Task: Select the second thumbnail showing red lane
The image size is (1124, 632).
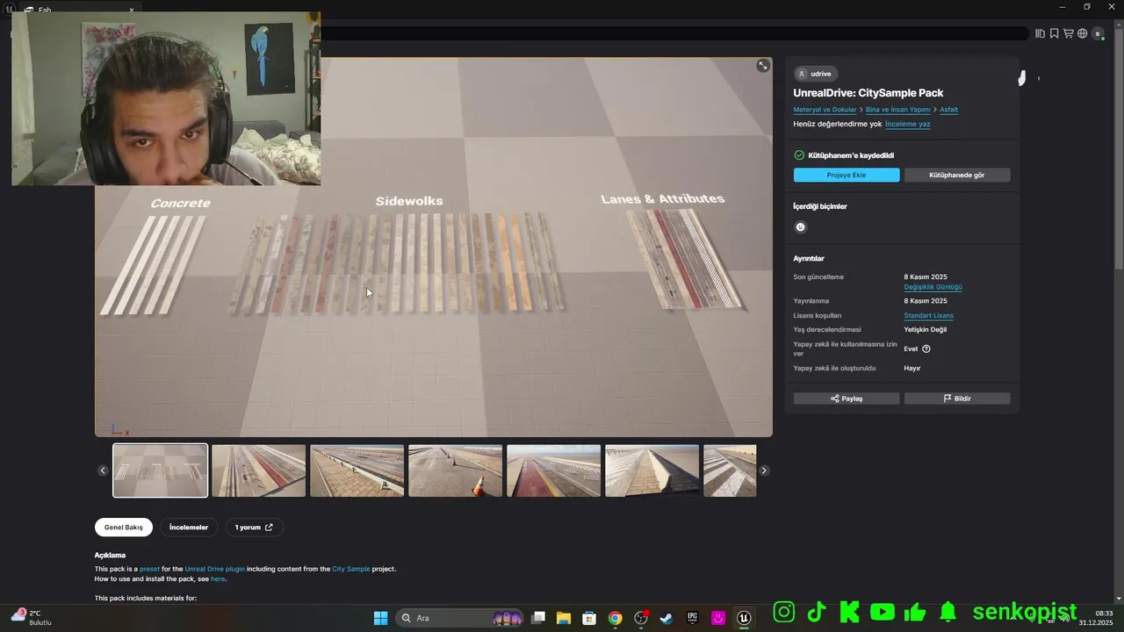Action: click(x=258, y=470)
